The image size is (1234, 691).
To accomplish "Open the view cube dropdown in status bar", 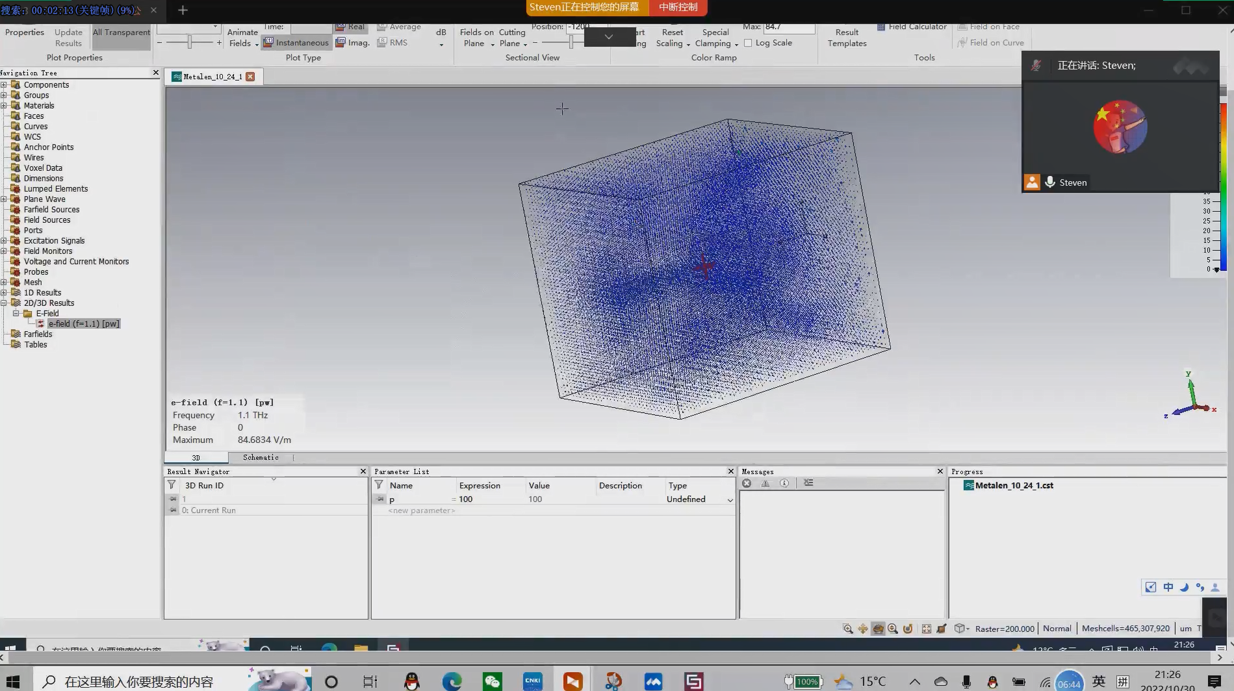I will pos(962,629).
